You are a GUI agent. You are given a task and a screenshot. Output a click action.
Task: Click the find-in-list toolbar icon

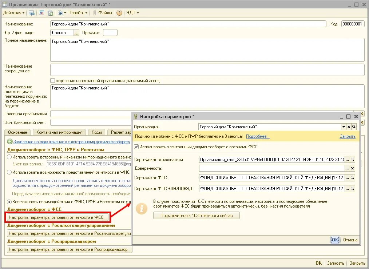click(32, 13)
